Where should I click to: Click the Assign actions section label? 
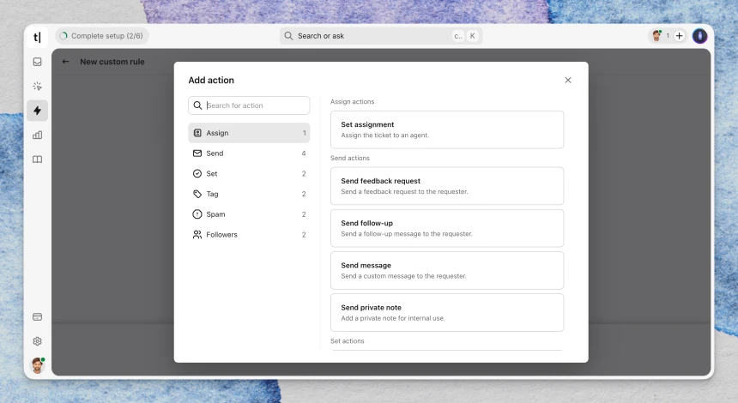(x=352, y=101)
